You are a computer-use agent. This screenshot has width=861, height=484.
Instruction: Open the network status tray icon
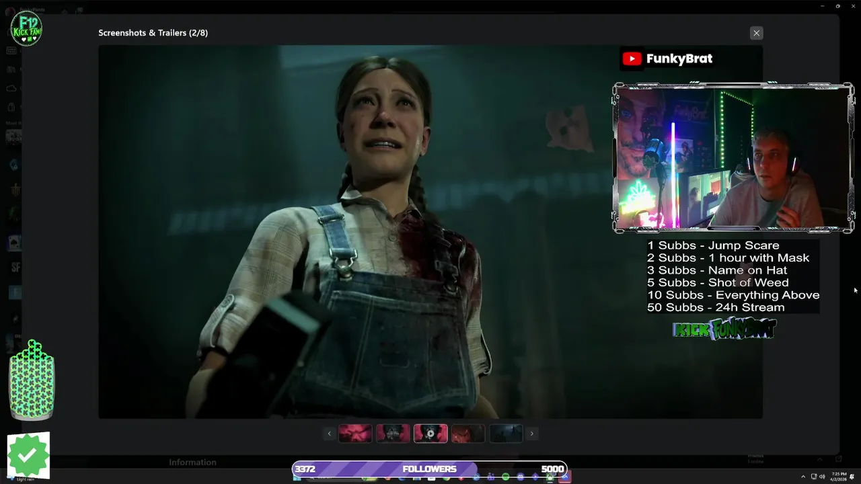814,477
